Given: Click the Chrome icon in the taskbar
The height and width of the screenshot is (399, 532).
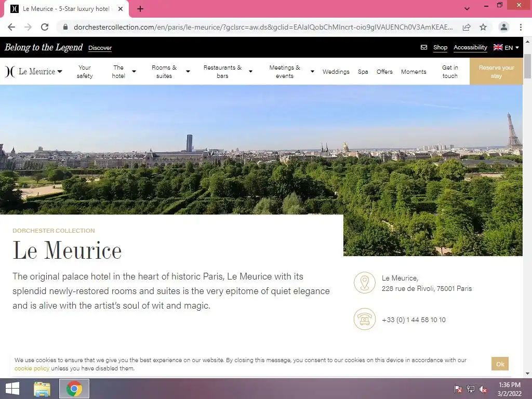Looking at the screenshot, I should (x=74, y=389).
